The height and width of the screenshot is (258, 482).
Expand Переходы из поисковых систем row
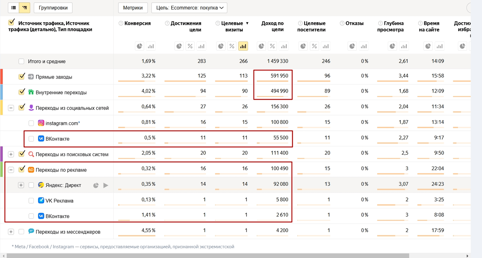tap(11, 154)
